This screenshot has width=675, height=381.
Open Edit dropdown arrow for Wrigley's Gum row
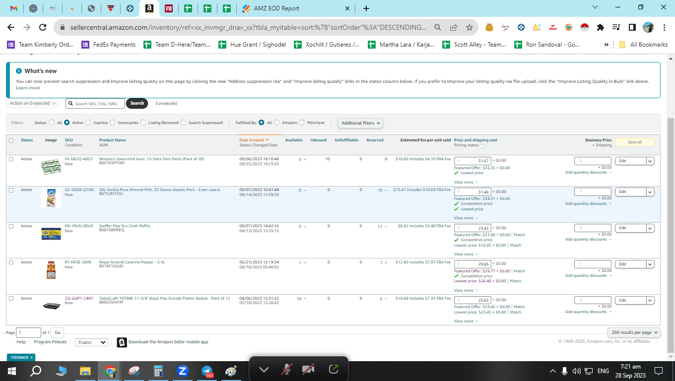(650, 161)
